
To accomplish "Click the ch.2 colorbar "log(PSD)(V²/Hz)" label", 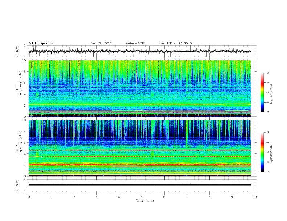I will pos(271,154).
